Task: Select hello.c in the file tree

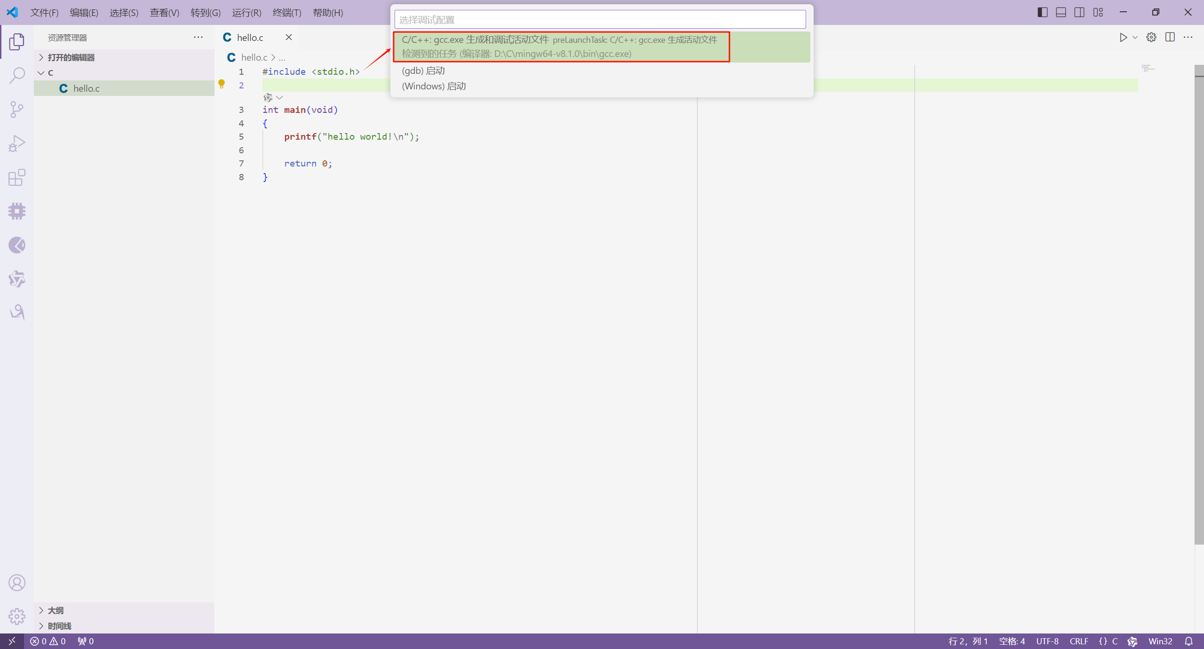Action: coord(124,88)
